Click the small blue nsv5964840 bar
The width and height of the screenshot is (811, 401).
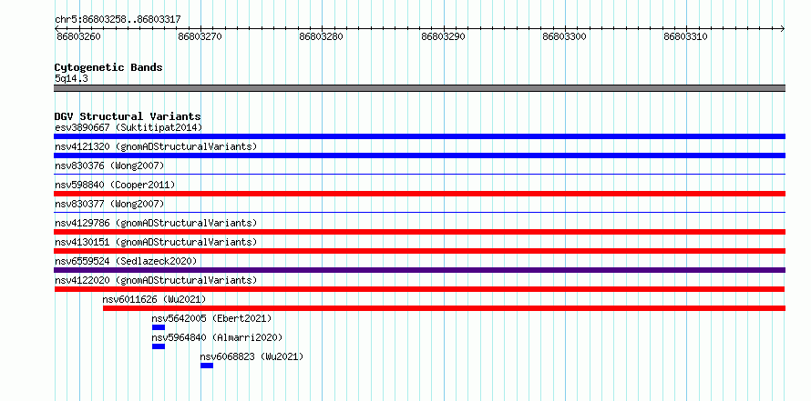(159, 346)
